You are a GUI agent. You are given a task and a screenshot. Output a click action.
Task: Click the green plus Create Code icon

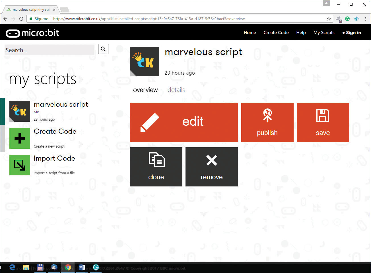click(x=20, y=138)
